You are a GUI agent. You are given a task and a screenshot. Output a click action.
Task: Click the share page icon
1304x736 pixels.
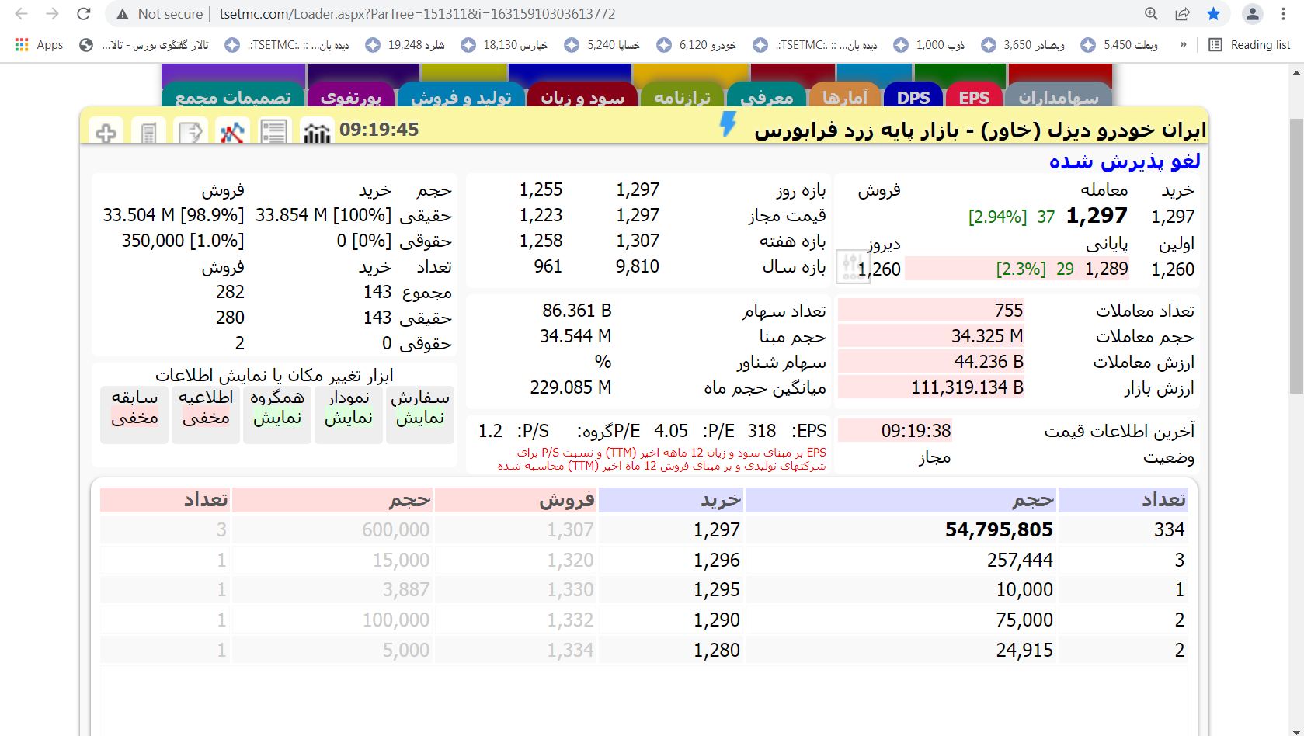click(x=1182, y=14)
